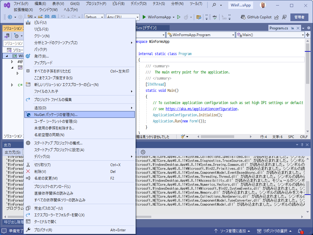This screenshot has width=313, height=235.
Task: Toggle the pin on the Program.cs tab
Action: click(292, 28)
